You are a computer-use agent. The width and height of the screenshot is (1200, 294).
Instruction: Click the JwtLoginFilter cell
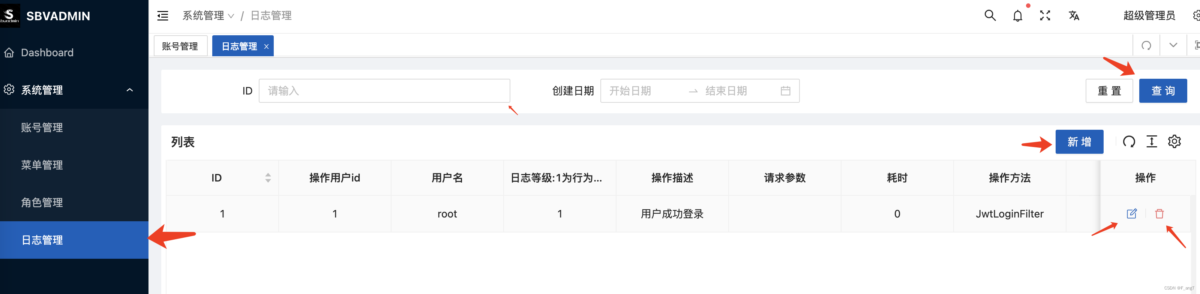[x=1009, y=214]
